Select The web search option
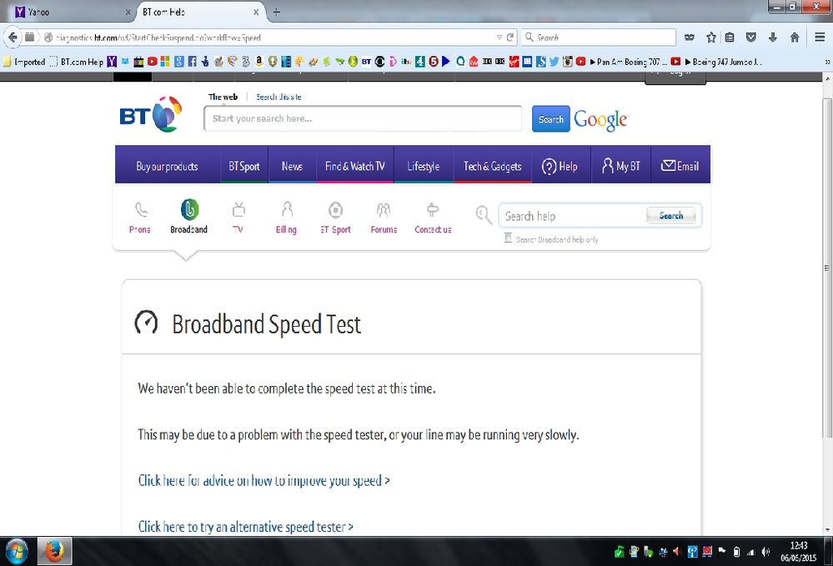The image size is (833, 566). [223, 97]
